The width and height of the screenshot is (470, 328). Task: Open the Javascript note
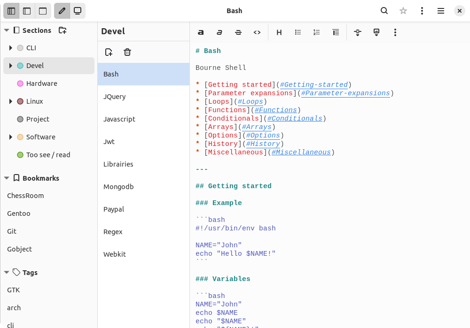tap(143, 119)
